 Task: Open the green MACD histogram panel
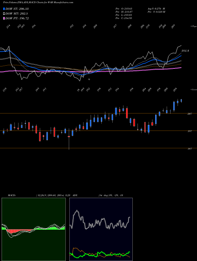33,229
